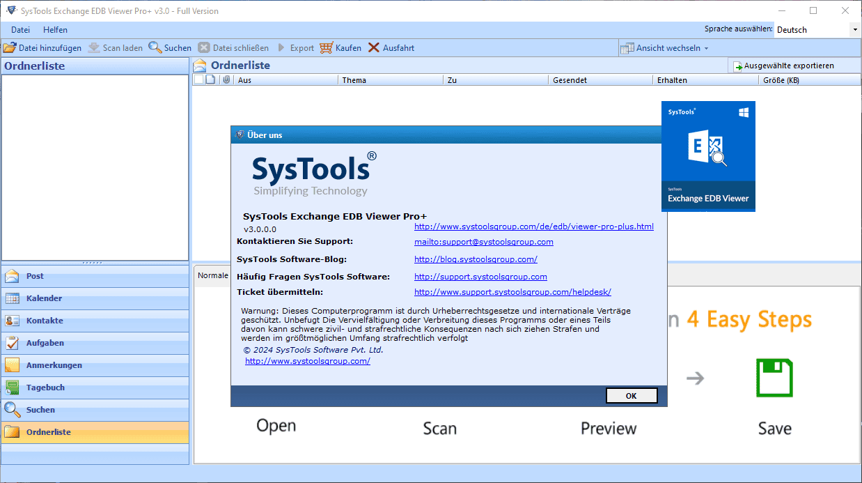Sort by the Zu column header
The image size is (862, 483).
point(496,80)
